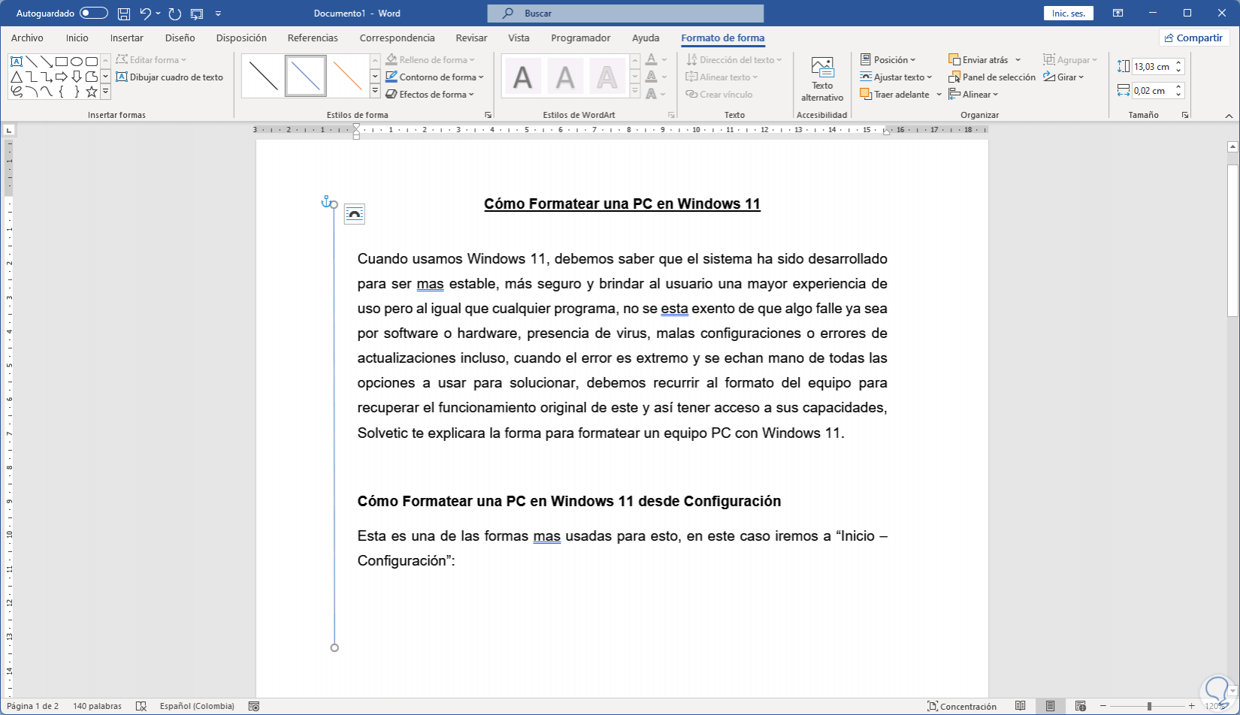This screenshot has width=1240, height=715.
Task: Click the Inic. ses. sign-in button
Action: pos(1068,14)
